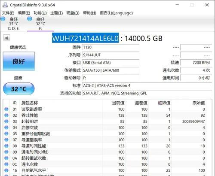Open the 编辑(E) menu
The width and height of the screenshot is (215, 176).
click(24, 13)
